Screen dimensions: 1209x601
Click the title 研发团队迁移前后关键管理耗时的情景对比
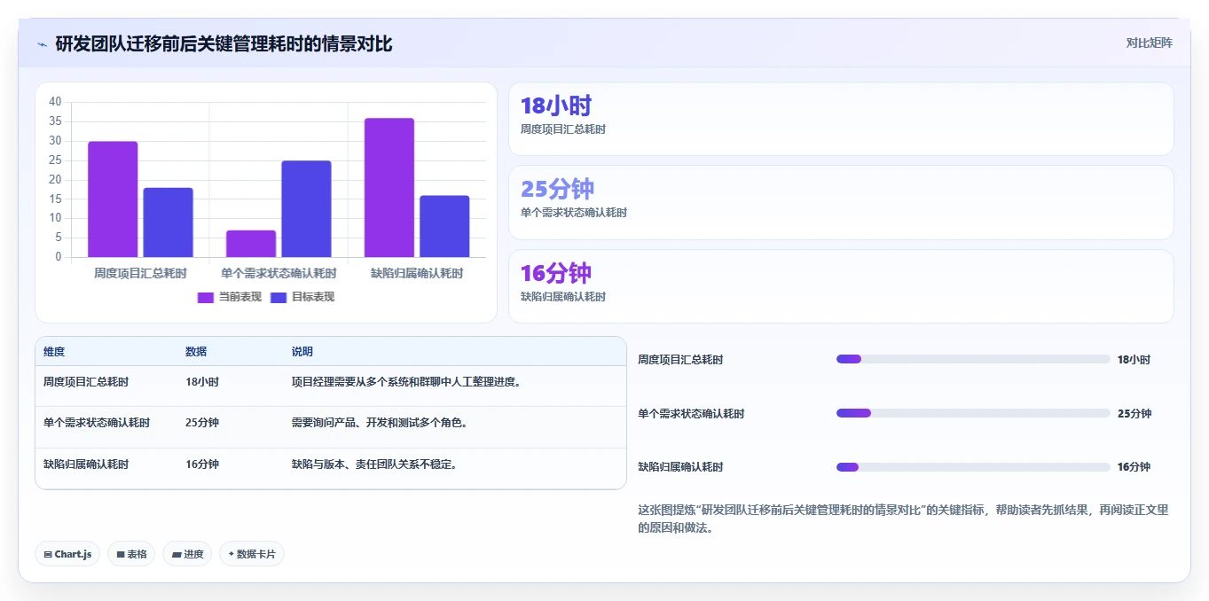(224, 43)
